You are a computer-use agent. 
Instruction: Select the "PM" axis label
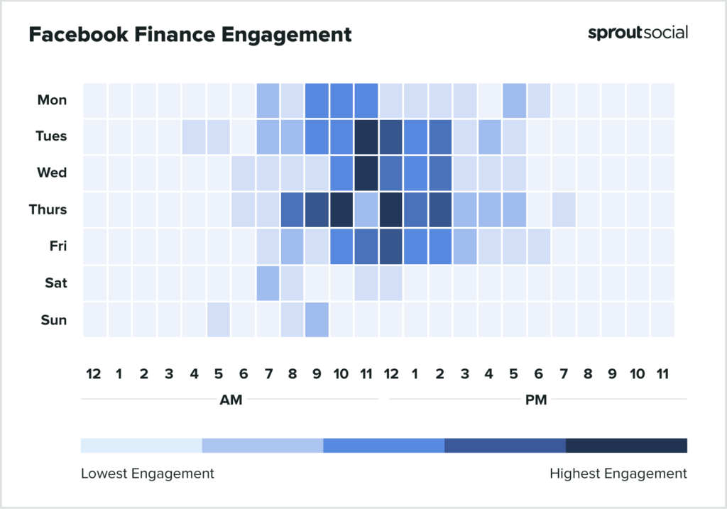tap(536, 400)
